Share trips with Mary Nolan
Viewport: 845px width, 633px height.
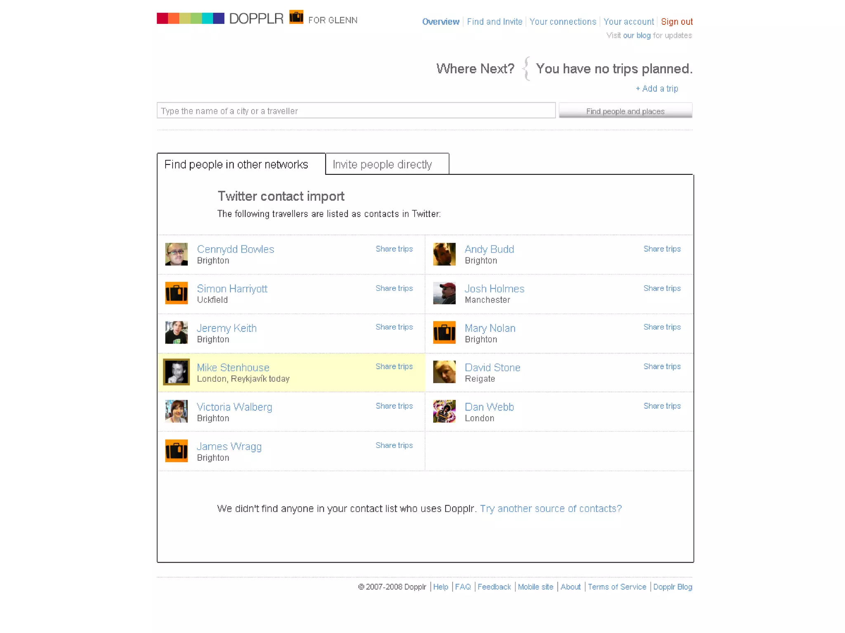click(662, 327)
